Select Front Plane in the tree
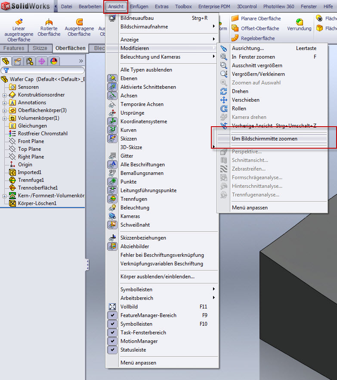Screen dimensions: 337x380 [31, 141]
